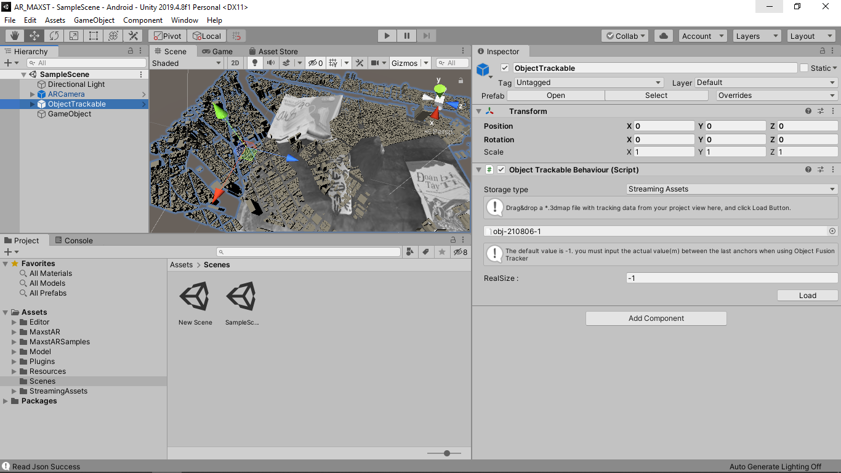Toggle hidden packages count icon in Project
This screenshot has width=841, height=473.
(x=461, y=252)
